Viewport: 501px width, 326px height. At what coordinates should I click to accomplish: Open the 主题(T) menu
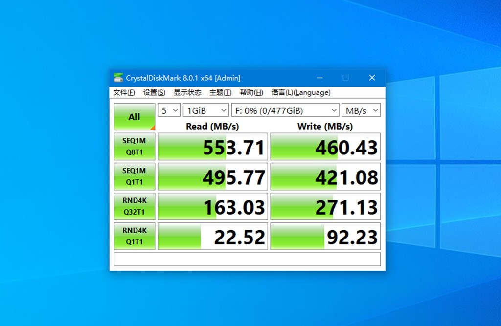pyautogui.click(x=220, y=92)
